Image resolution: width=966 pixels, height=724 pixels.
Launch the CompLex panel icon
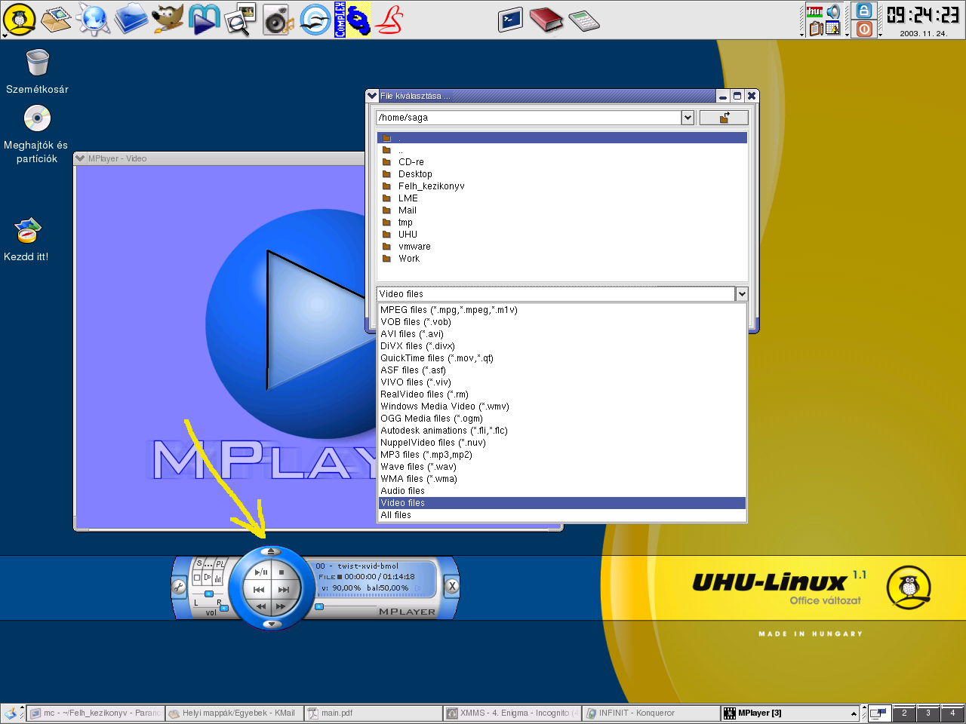pyautogui.click(x=352, y=20)
